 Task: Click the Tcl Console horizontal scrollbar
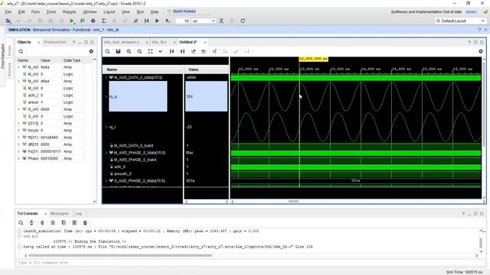pyautogui.click(x=120, y=255)
